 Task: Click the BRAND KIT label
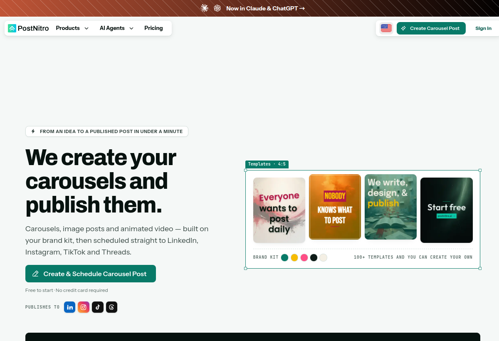[266, 257]
